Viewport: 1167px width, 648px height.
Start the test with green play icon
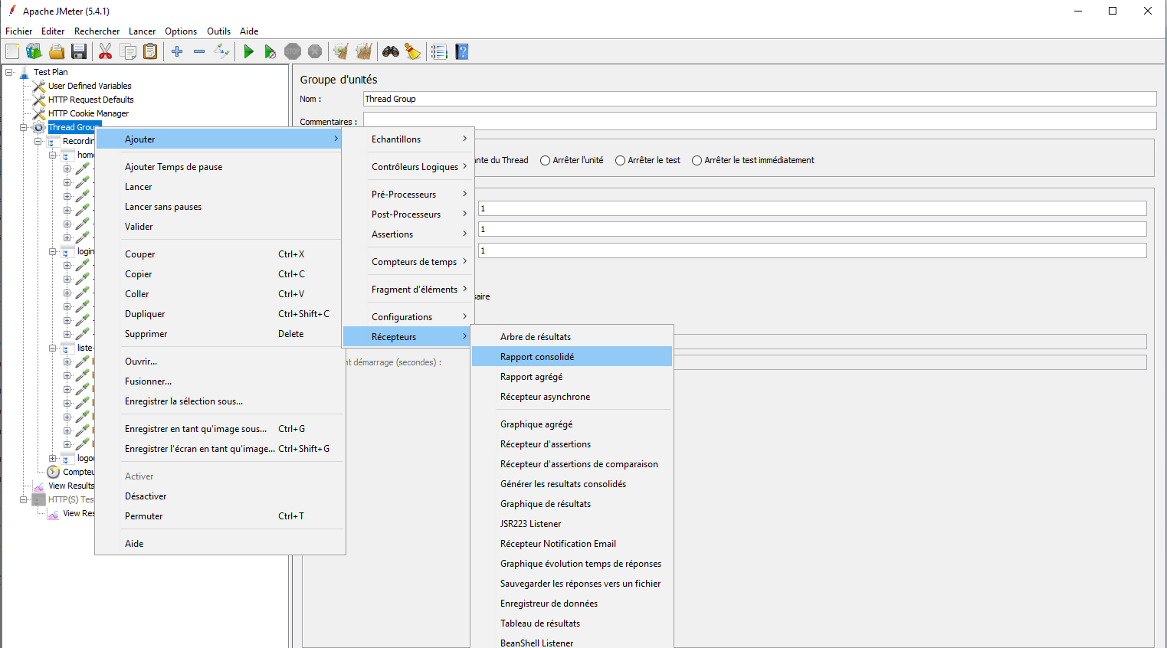[x=248, y=51]
